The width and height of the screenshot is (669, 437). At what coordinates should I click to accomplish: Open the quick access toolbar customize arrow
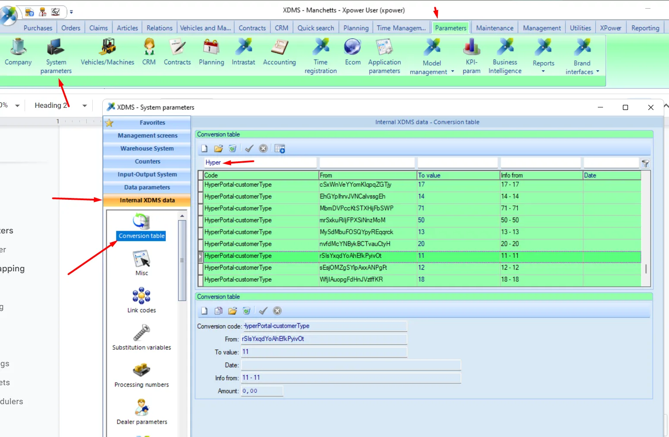coord(71,12)
